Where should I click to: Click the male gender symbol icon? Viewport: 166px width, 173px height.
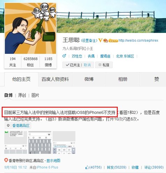tap(64, 56)
